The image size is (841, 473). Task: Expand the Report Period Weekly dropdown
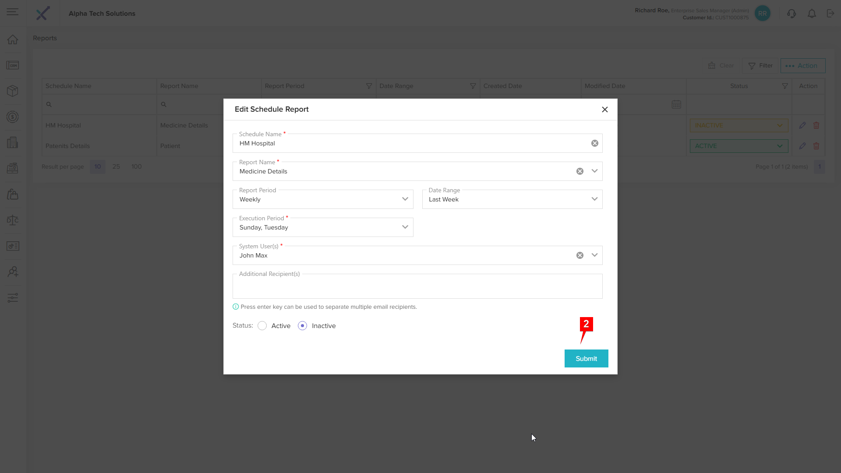[x=405, y=199]
